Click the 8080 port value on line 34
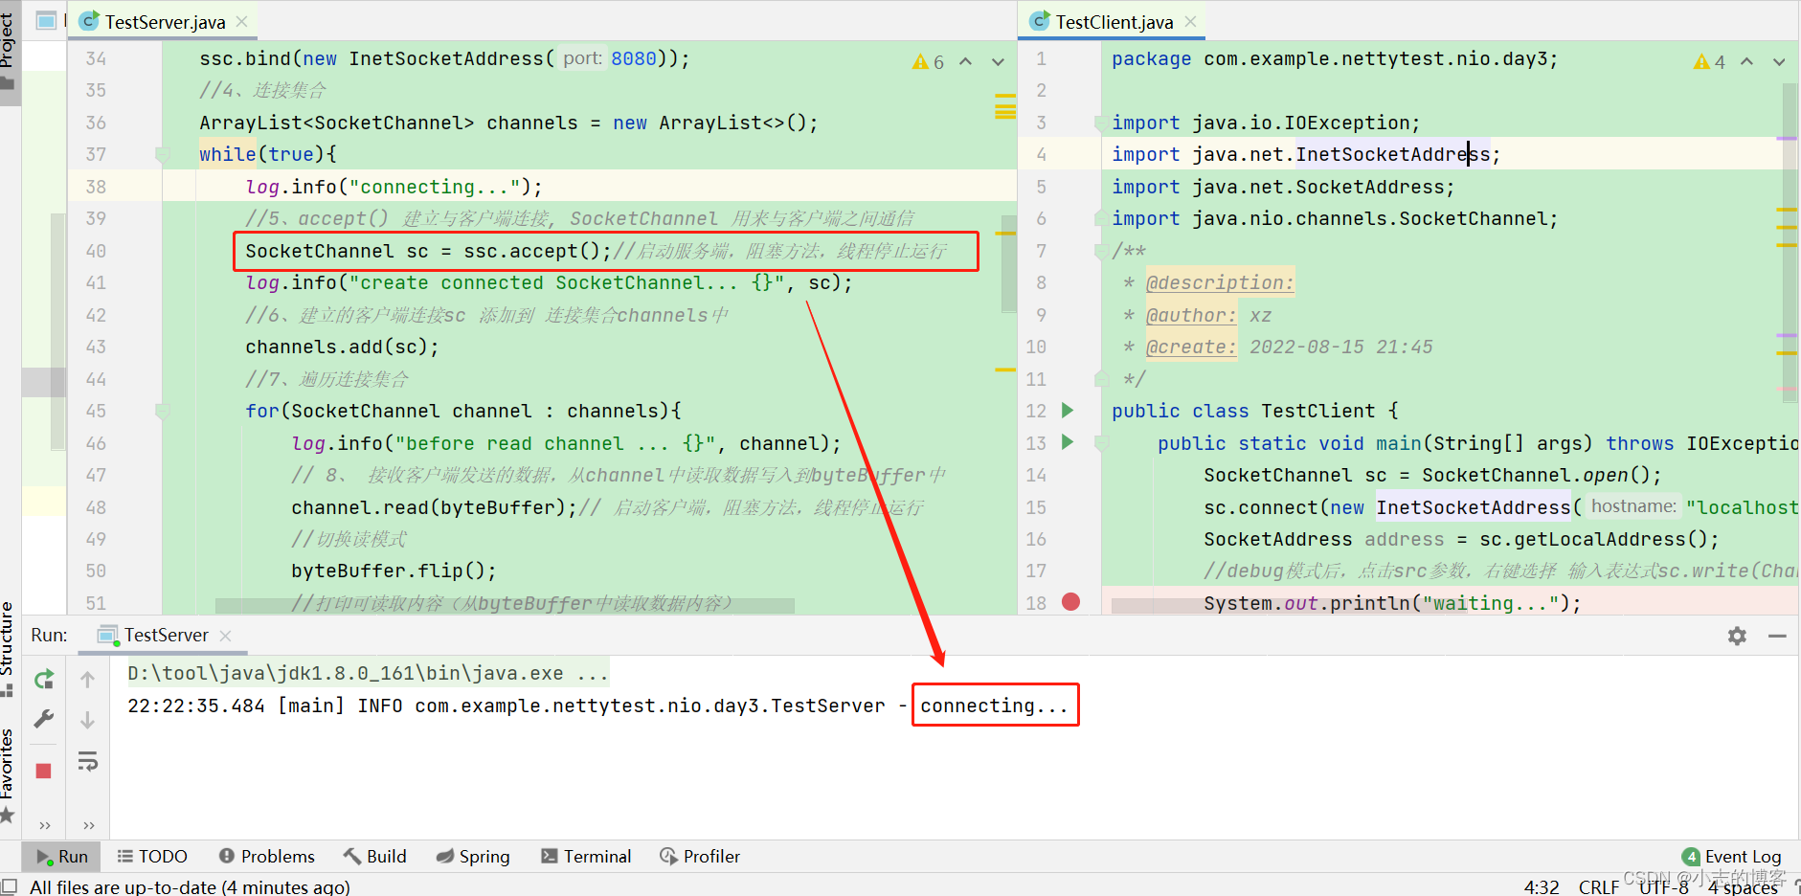The height and width of the screenshot is (896, 1801). click(634, 58)
